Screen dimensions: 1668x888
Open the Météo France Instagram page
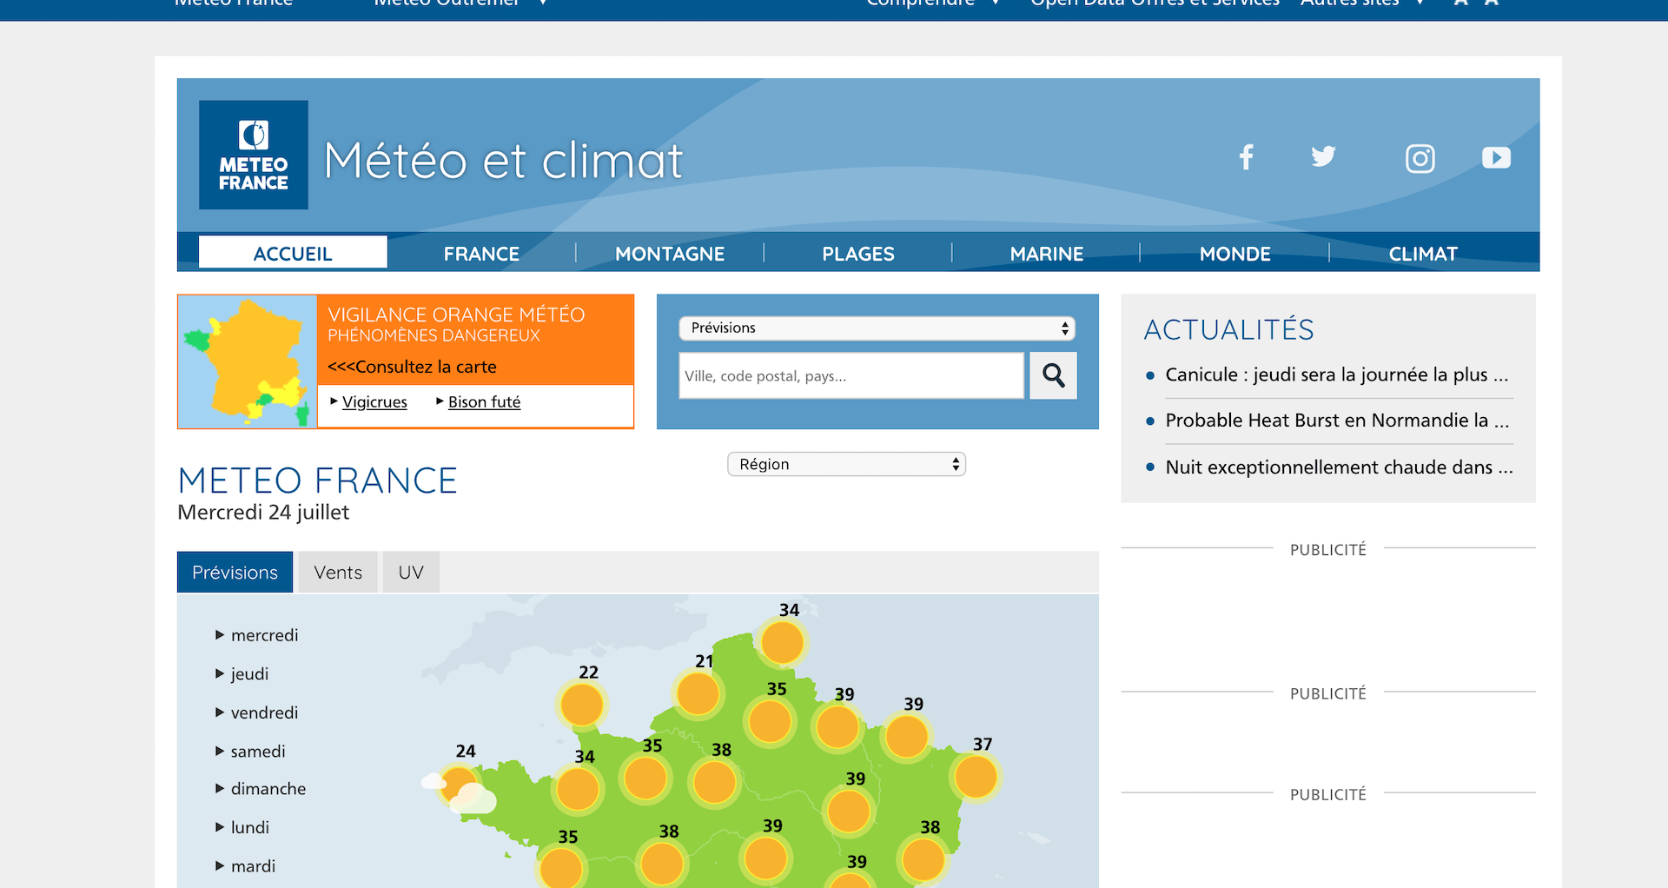[1420, 158]
